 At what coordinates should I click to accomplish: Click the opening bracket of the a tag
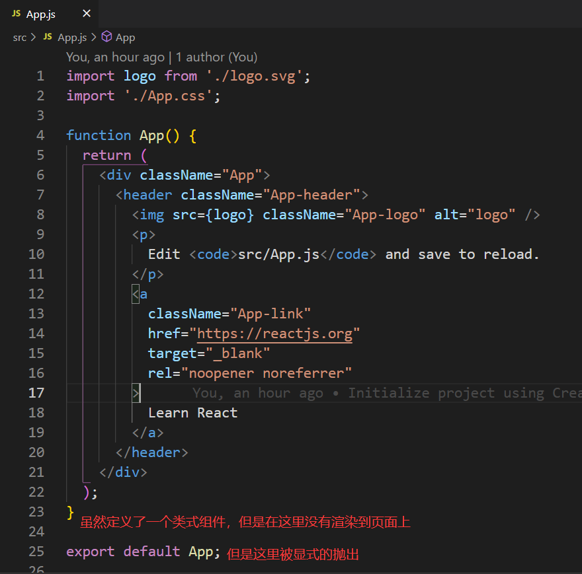pos(136,295)
